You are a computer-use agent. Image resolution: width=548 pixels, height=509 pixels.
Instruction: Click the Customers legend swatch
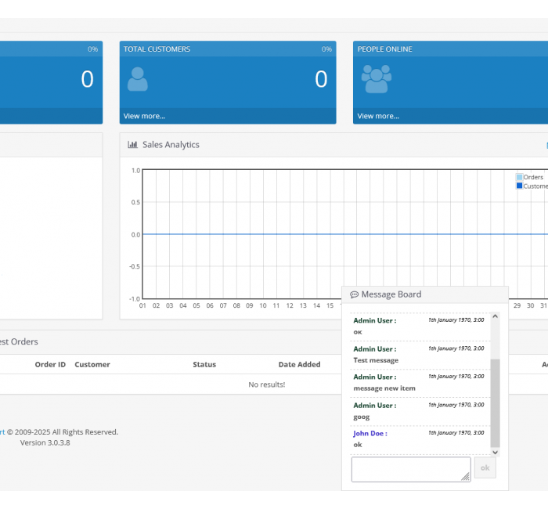tap(519, 186)
